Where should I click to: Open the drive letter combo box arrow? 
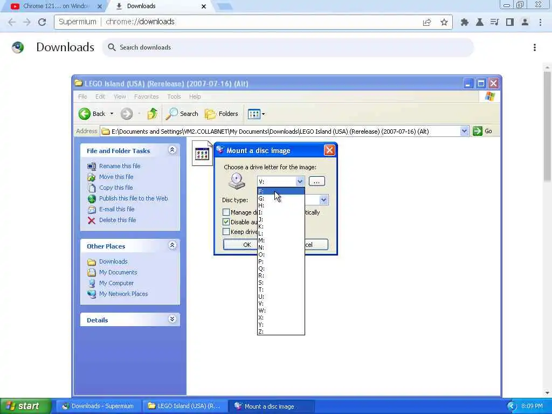[x=300, y=182]
